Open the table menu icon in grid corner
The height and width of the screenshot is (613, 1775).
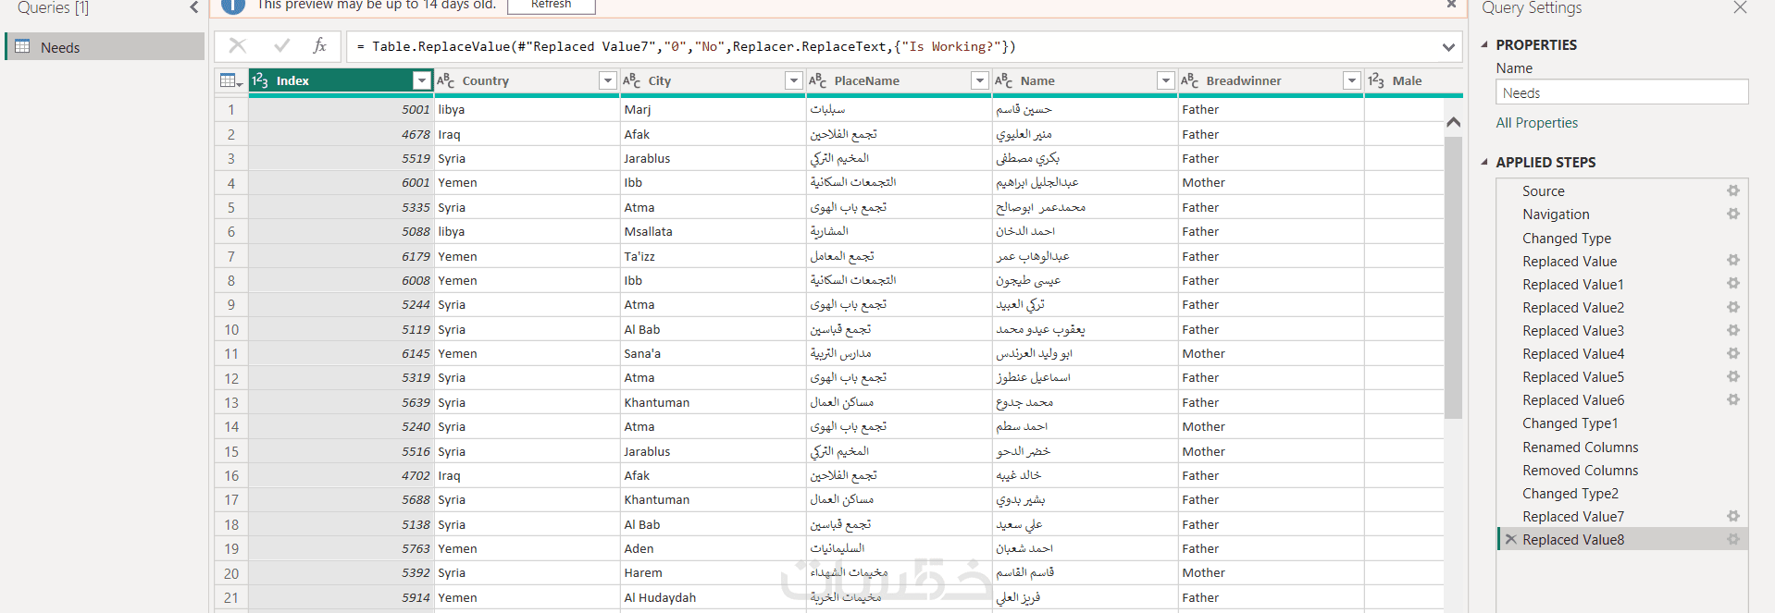pos(231,81)
